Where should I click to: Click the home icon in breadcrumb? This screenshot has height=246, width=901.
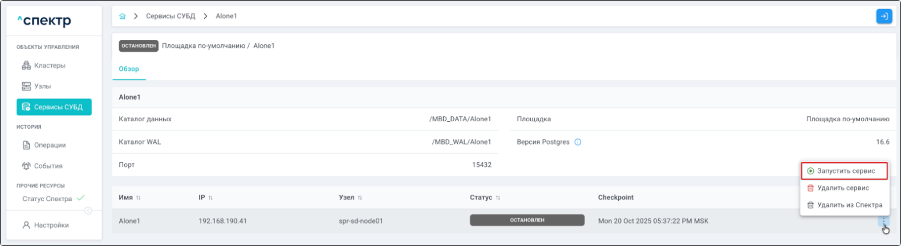tap(122, 17)
